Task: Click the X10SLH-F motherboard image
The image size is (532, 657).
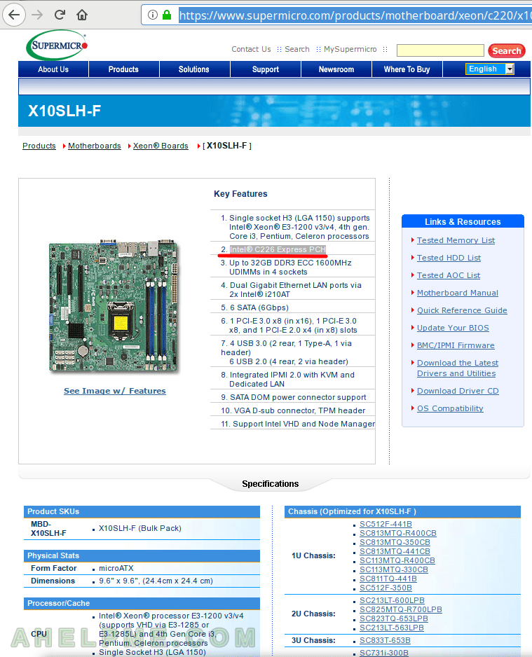Action: (114, 306)
